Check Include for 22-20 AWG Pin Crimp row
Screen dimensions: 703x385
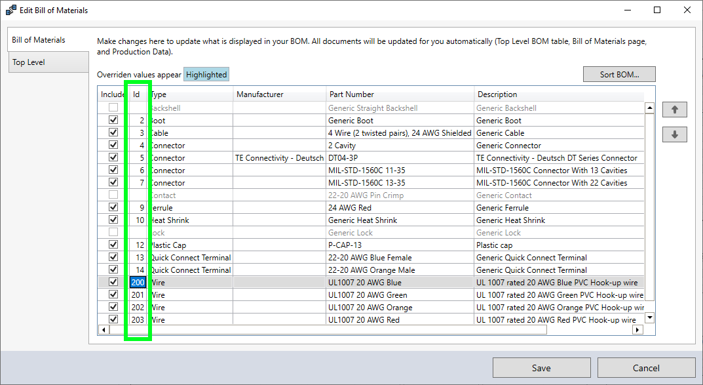[113, 195]
